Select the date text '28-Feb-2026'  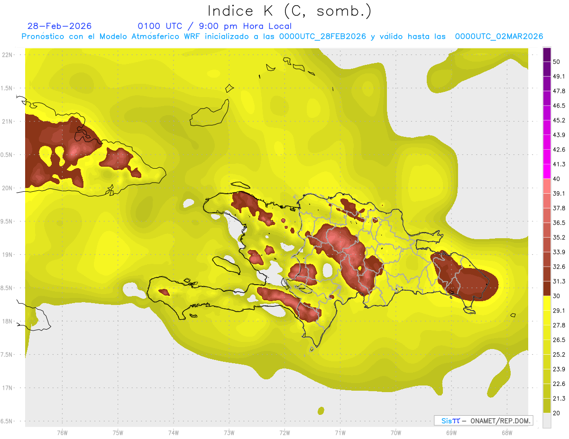tap(59, 26)
